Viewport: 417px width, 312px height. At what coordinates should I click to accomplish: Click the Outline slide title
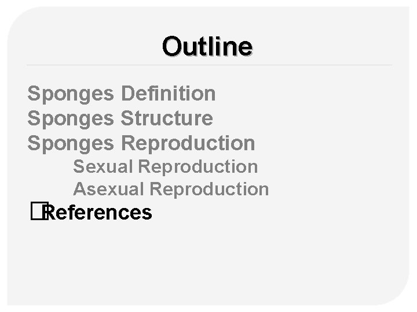pyautogui.click(x=207, y=46)
